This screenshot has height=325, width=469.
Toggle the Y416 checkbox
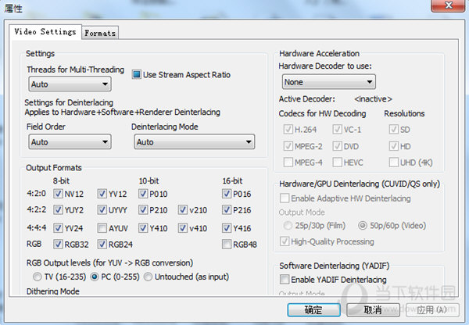click(x=227, y=228)
